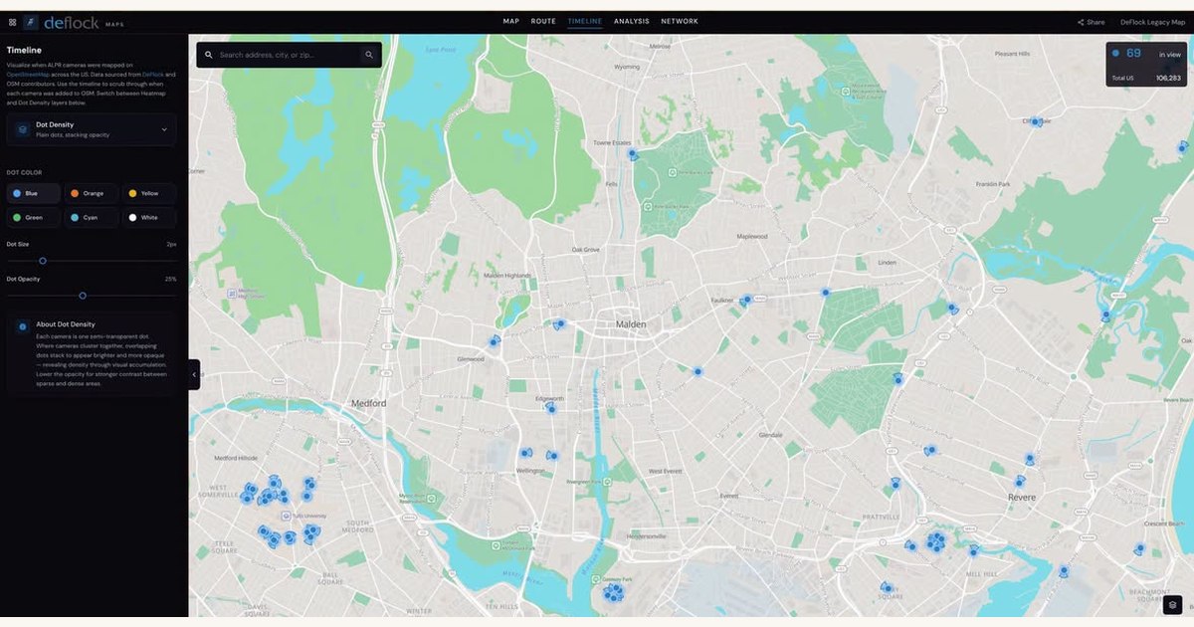Screen dimensions: 1194x627
Task: Select the Orange dot color
Action: (x=92, y=193)
